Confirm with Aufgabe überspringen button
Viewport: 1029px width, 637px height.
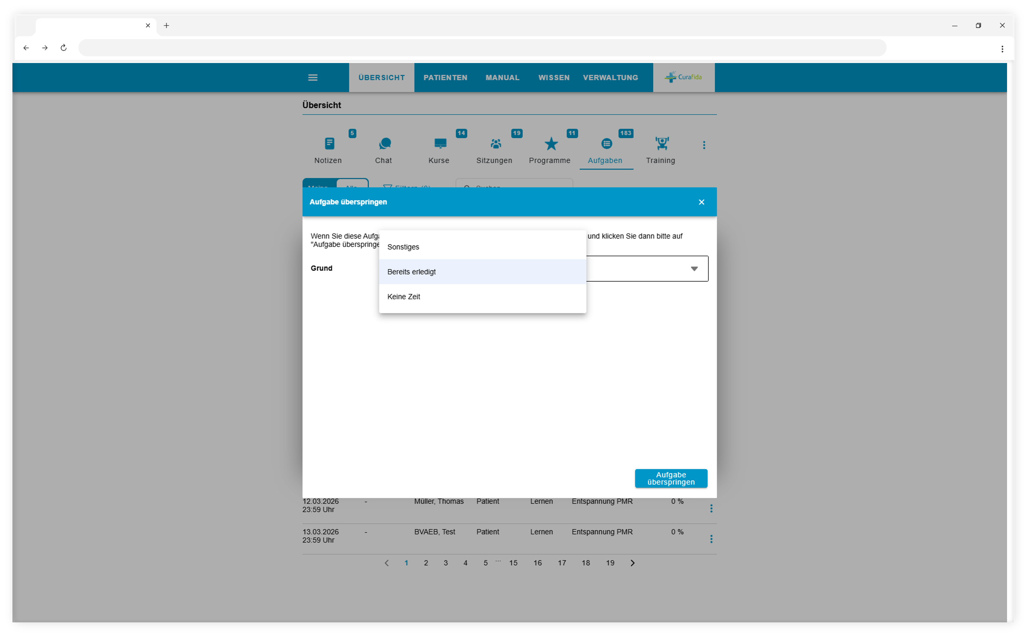(x=671, y=478)
